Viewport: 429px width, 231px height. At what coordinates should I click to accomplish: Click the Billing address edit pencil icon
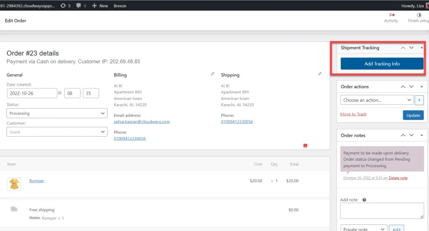pos(212,74)
